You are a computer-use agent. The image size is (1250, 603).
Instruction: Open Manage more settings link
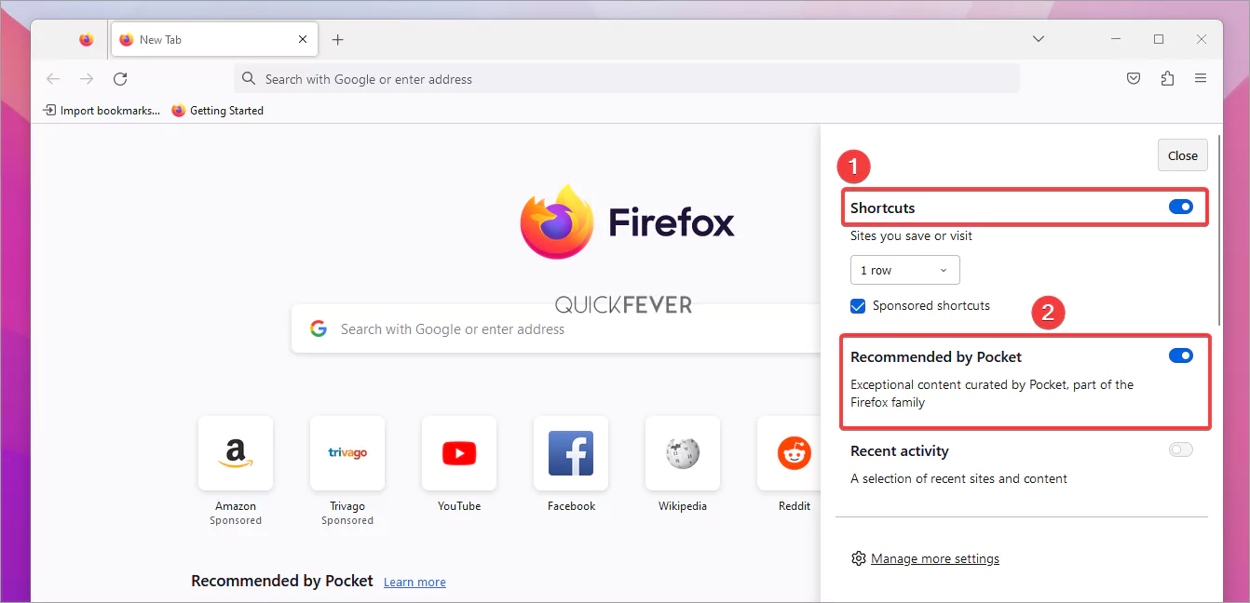[935, 559]
